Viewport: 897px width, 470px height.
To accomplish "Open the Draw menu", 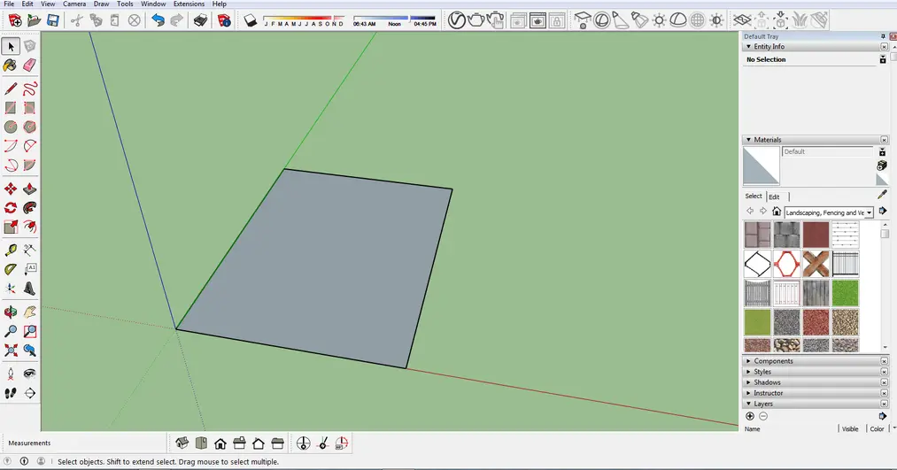I will [x=101, y=4].
